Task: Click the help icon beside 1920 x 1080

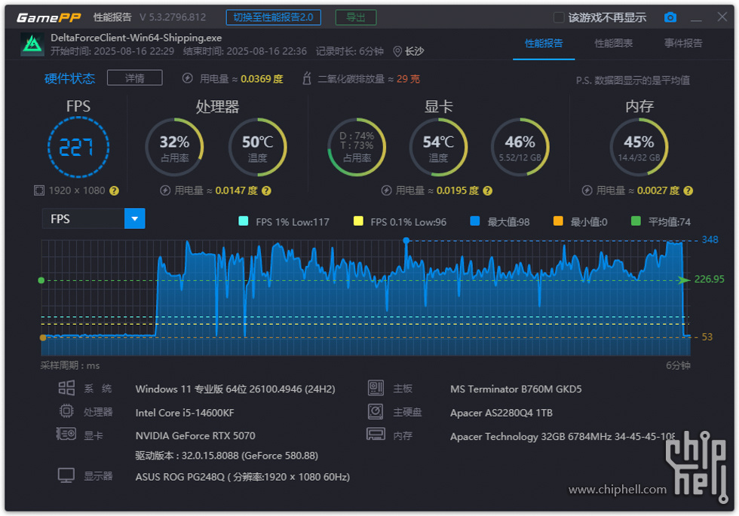Action: [114, 191]
